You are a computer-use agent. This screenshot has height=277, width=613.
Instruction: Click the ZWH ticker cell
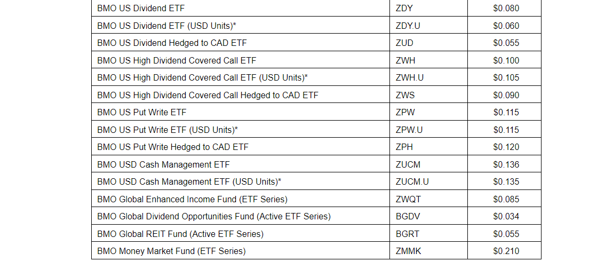pos(405,60)
